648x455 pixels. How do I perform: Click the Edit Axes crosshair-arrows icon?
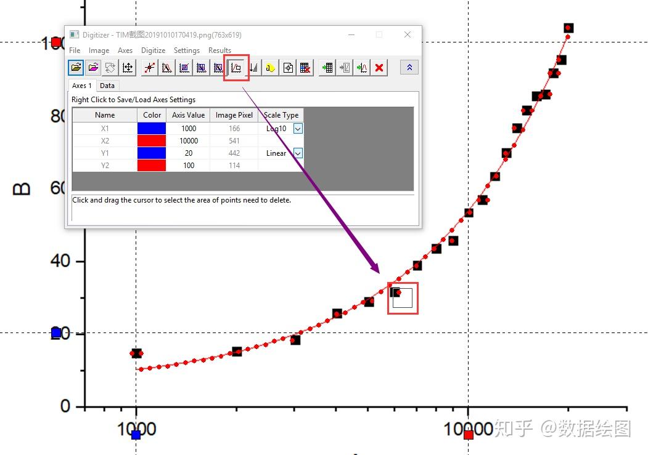click(x=128, y=68)
